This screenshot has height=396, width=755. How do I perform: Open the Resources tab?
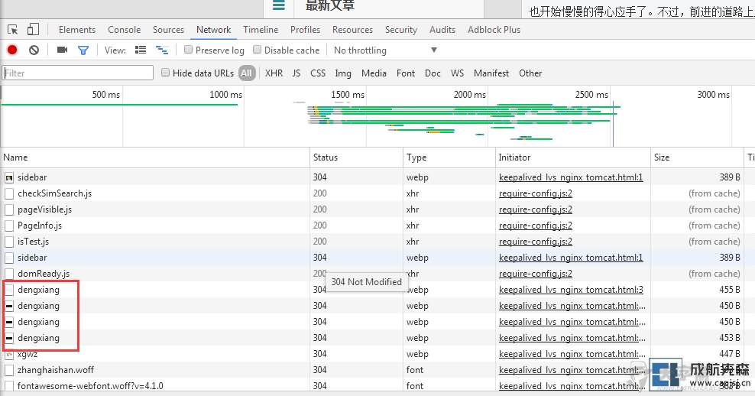tap(352, 29)
